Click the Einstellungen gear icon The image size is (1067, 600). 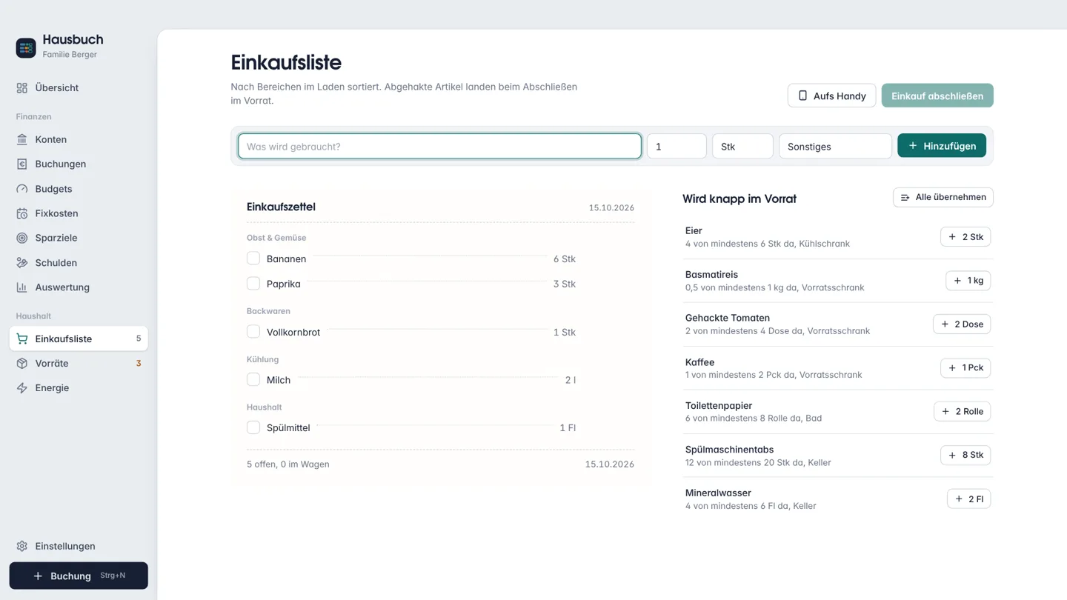click(x=22, y=546)
